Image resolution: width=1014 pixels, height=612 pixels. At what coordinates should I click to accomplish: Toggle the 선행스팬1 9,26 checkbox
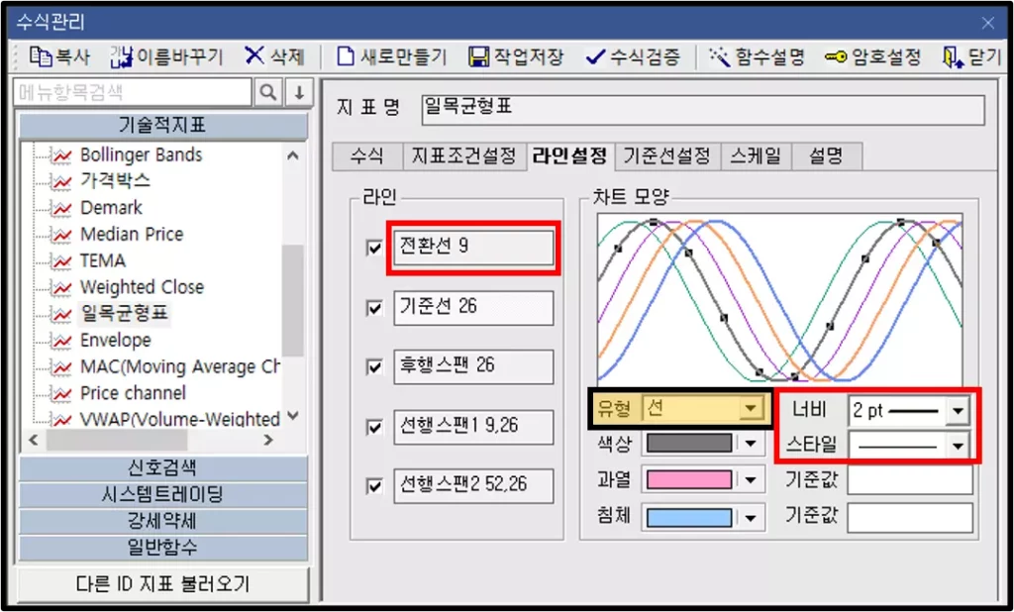click(374, 427)
